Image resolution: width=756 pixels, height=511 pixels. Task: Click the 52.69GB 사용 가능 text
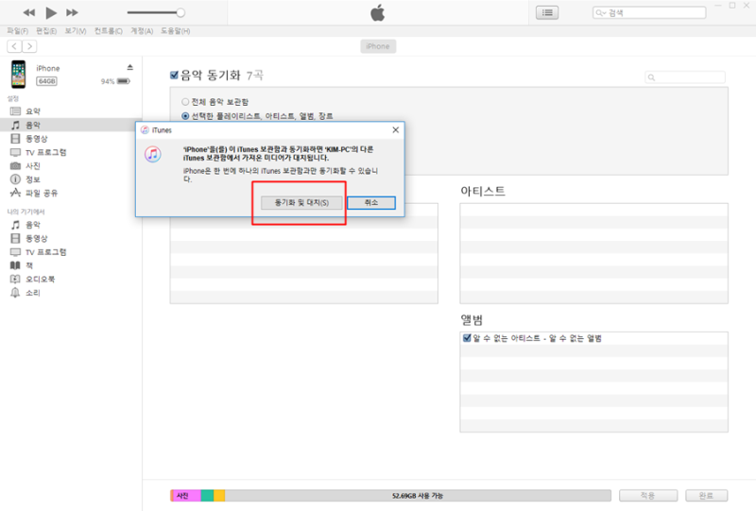pos(418,496)
